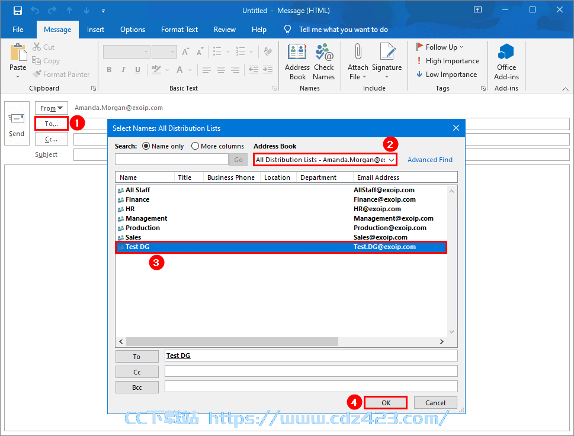Click the Copy icon
The image size is (574, 436).
point(36,61)
